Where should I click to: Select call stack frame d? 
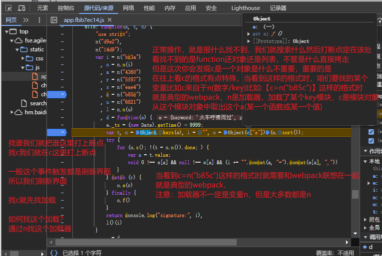click(x=371, y=247)
